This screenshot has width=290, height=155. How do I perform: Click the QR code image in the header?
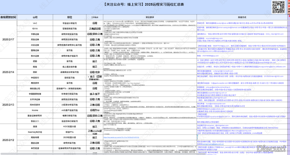point(278,7)
